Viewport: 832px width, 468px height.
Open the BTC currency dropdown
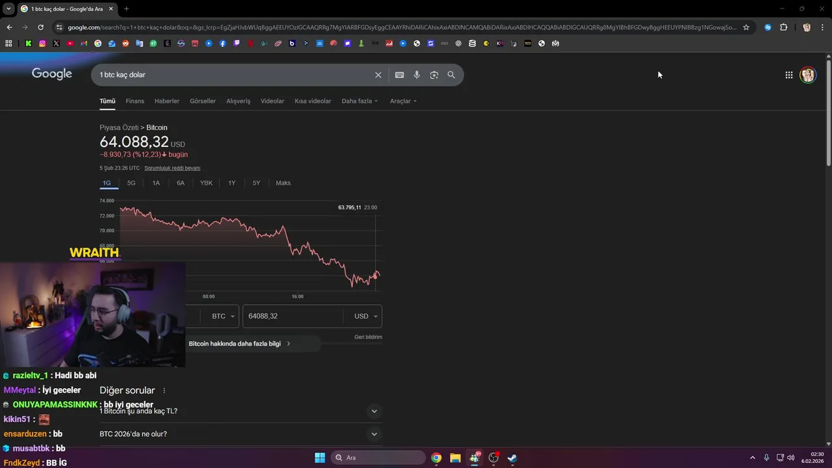tap(222, 316)
